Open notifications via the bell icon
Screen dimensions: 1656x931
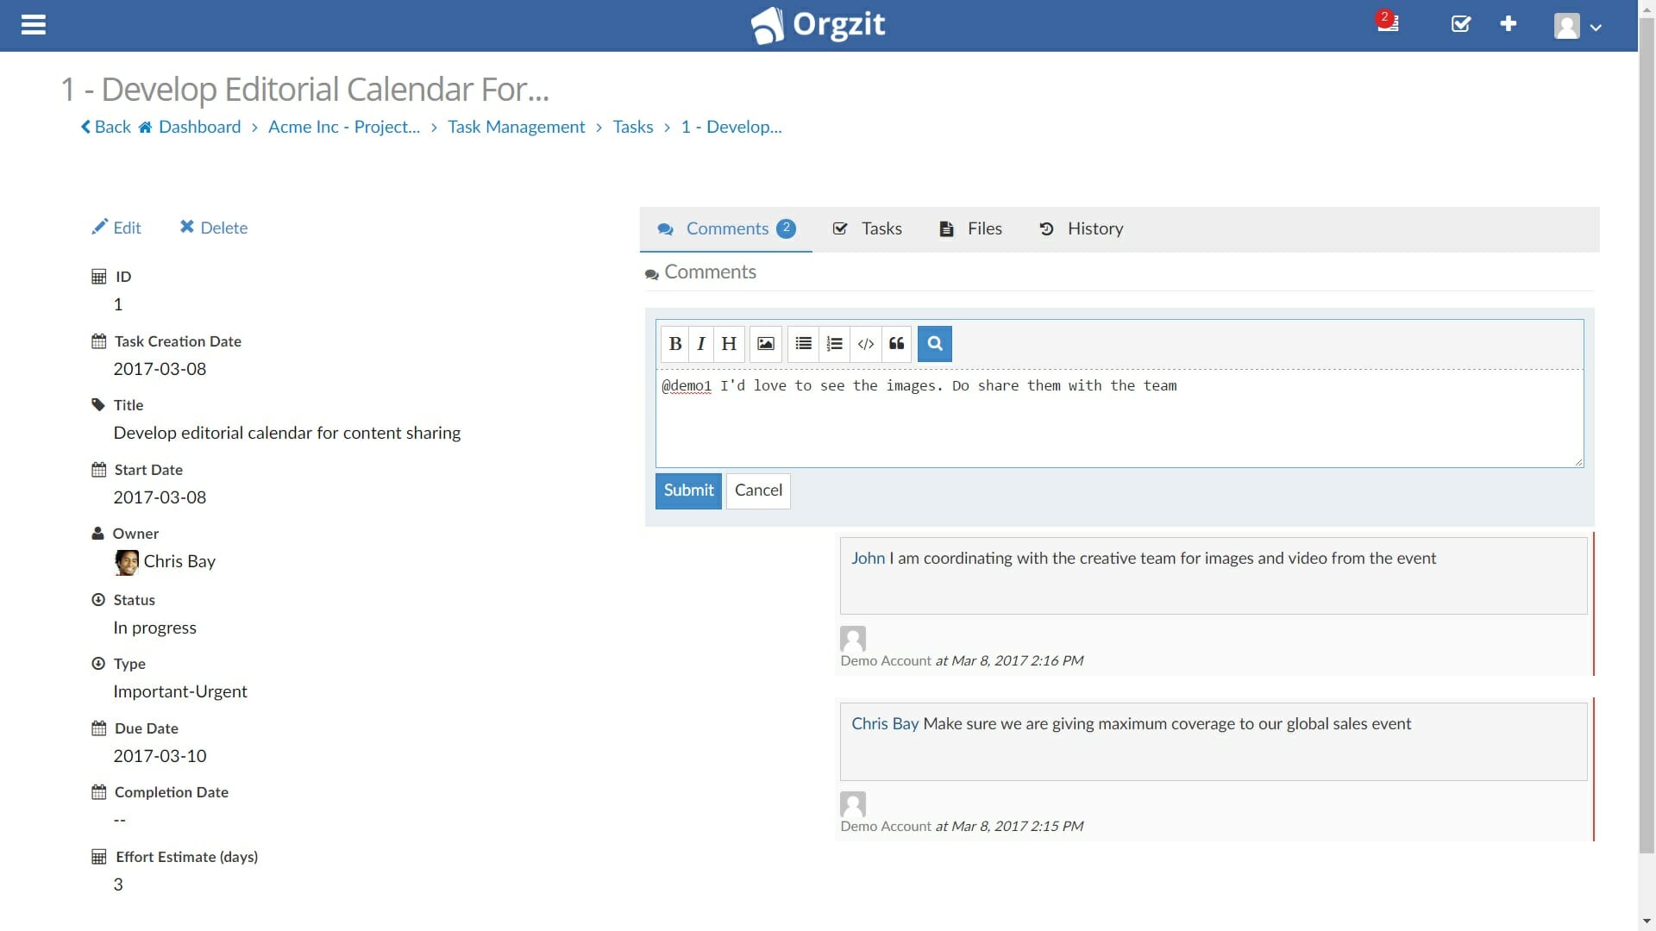click(1387, 25)
